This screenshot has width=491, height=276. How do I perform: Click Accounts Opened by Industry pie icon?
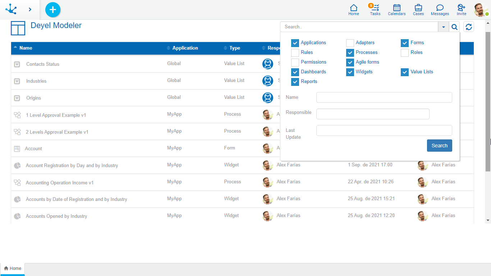(x=17, y=216)
